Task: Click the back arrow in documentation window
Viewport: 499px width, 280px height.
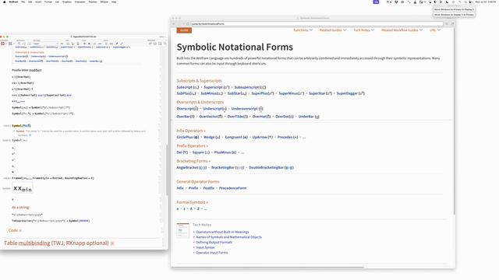Action: [x=174, y=24]
